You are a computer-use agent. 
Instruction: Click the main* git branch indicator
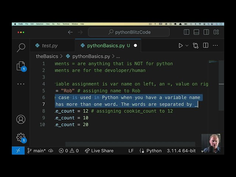point(37,151)
